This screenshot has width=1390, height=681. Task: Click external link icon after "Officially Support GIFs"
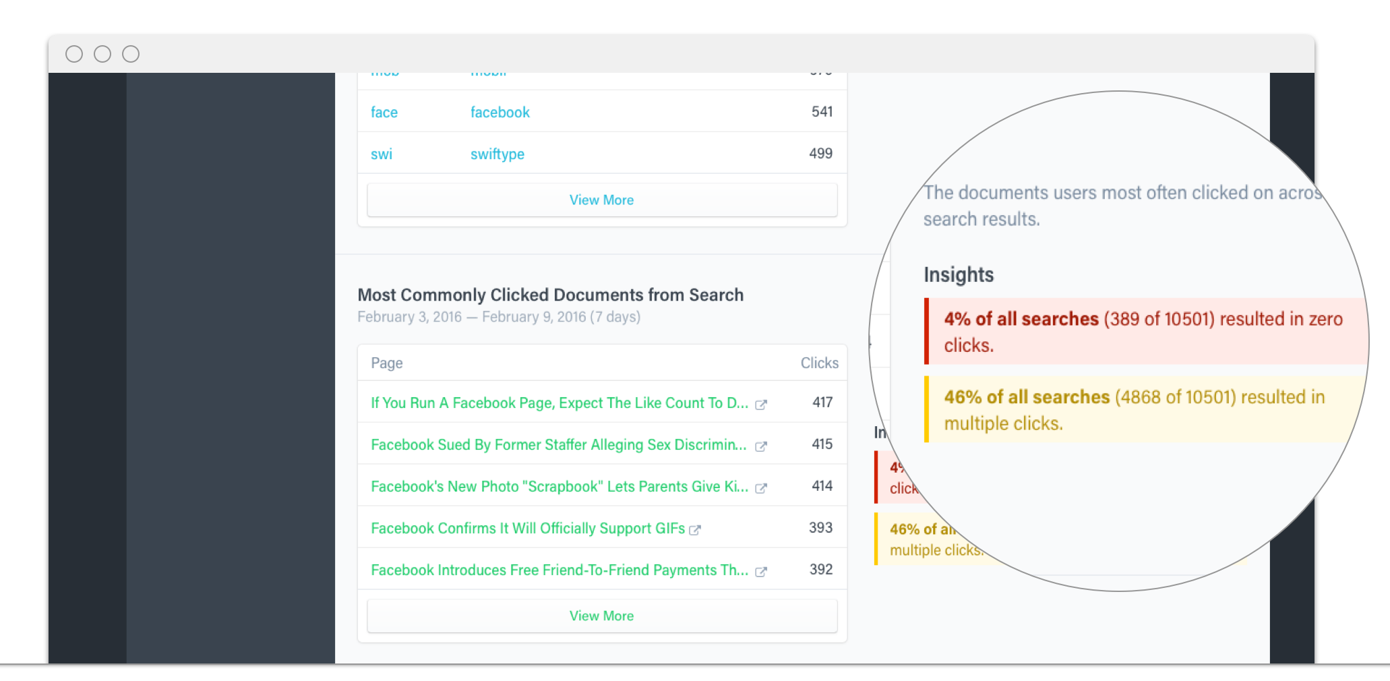[695, 530]
